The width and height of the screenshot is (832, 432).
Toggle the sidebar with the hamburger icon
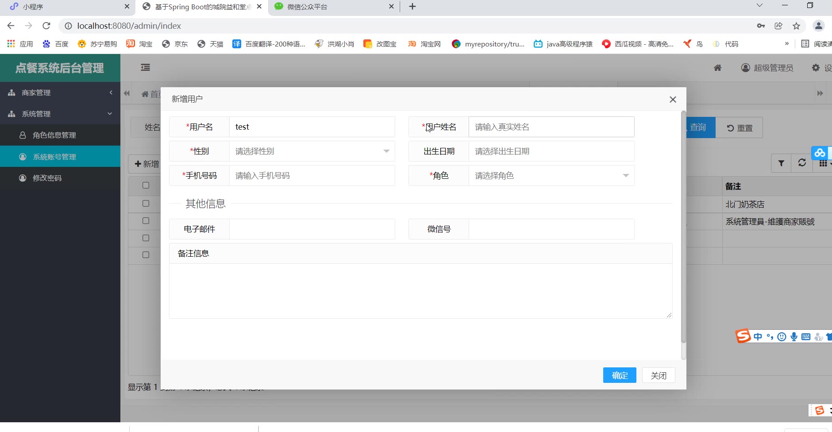tap(145, 68)
